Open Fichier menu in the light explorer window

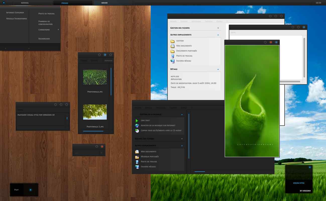coord(173,21)
